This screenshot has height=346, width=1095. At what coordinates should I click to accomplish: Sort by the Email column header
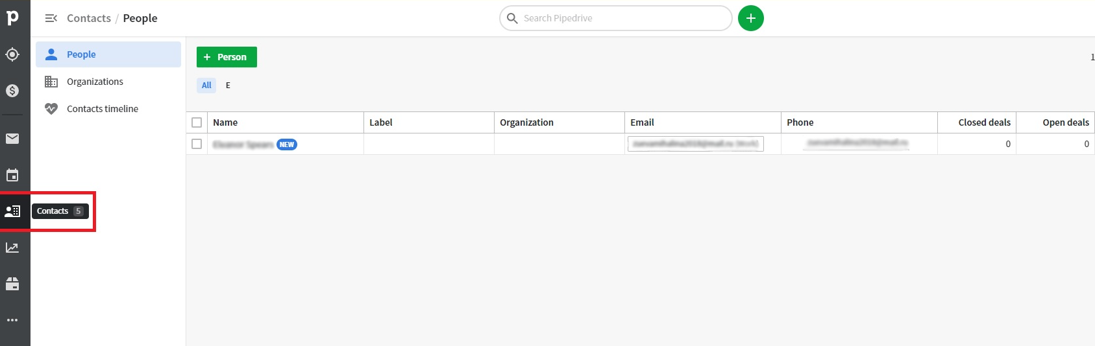703,122
